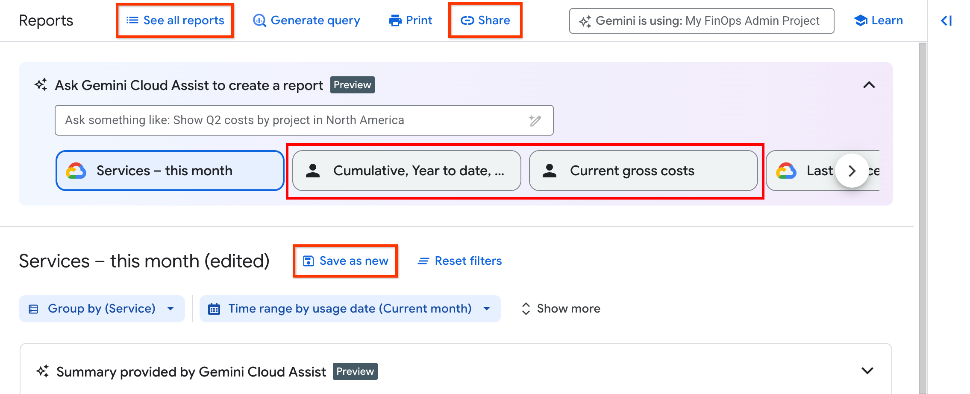This screenshot has height=394, width=970.
Task: Click the Gemini sparkle icon in project selector
Action: [x=587, y=20]
